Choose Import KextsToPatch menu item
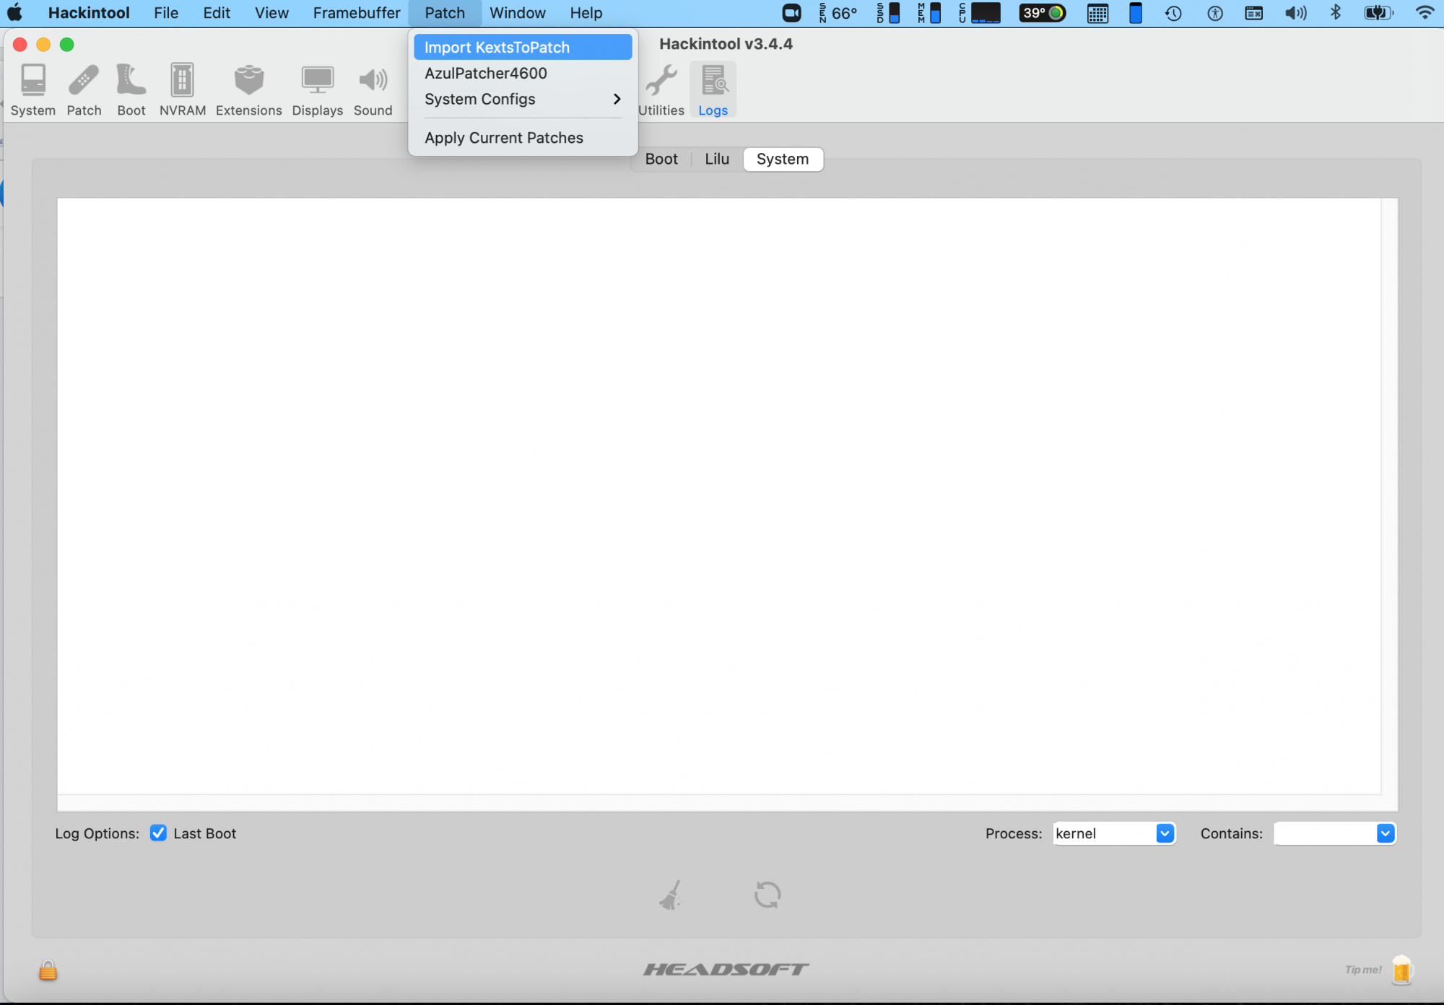The height and width of the screenshot is (1005, 1444). 523,47
